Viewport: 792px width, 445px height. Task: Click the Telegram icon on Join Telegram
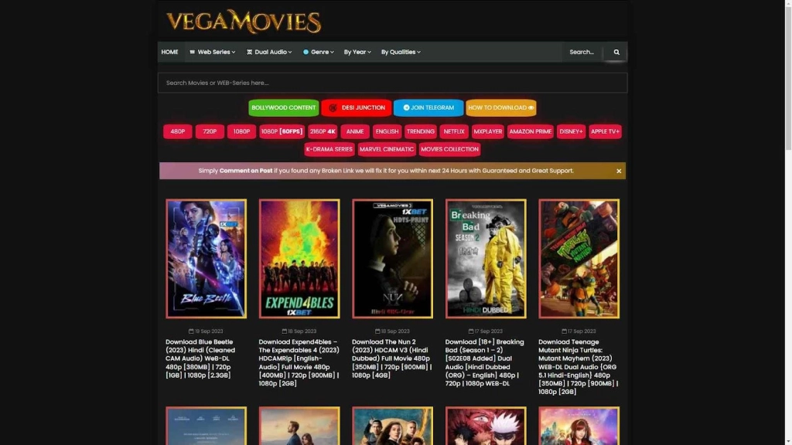pyautogui.click(x=405, y=107)
